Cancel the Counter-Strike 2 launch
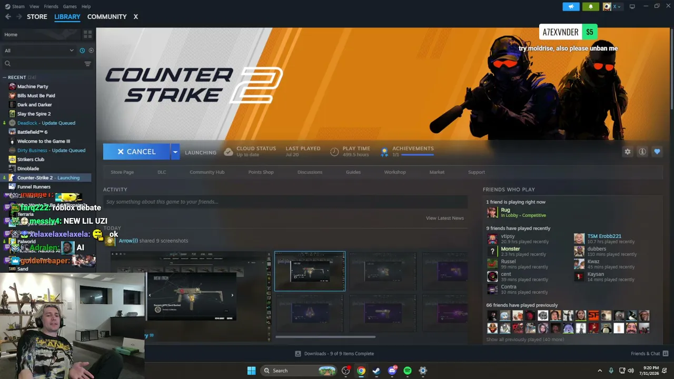Viewport: 674px width, 379px height. pos(136,152)
